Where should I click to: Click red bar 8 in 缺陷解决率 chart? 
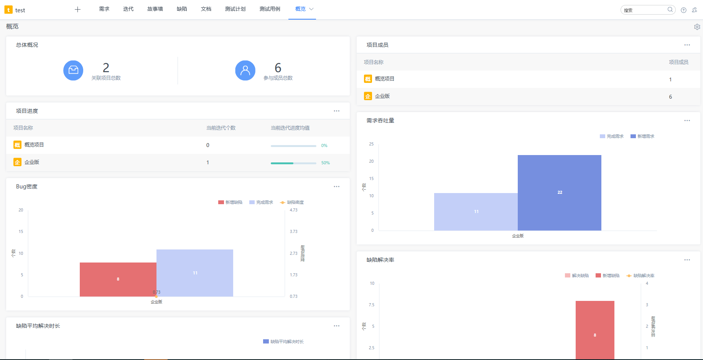tap(595, 330)
